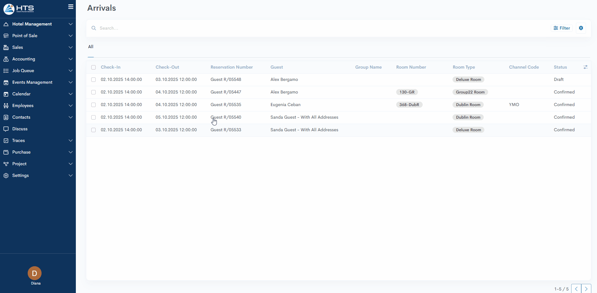Open the Filter button
Viewport: 597px width, 293px height.
point(562,28)
